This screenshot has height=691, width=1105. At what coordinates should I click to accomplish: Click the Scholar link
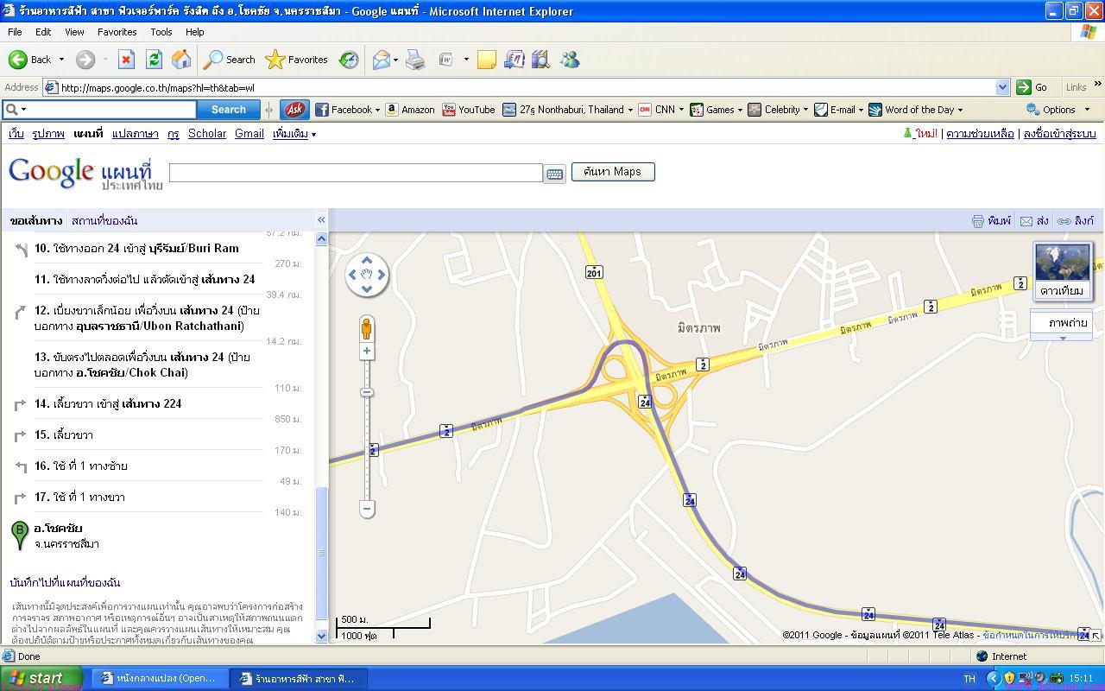207,134
